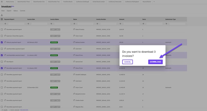
Task: Click the filter icon under Name column
Action: coord(74,24)
